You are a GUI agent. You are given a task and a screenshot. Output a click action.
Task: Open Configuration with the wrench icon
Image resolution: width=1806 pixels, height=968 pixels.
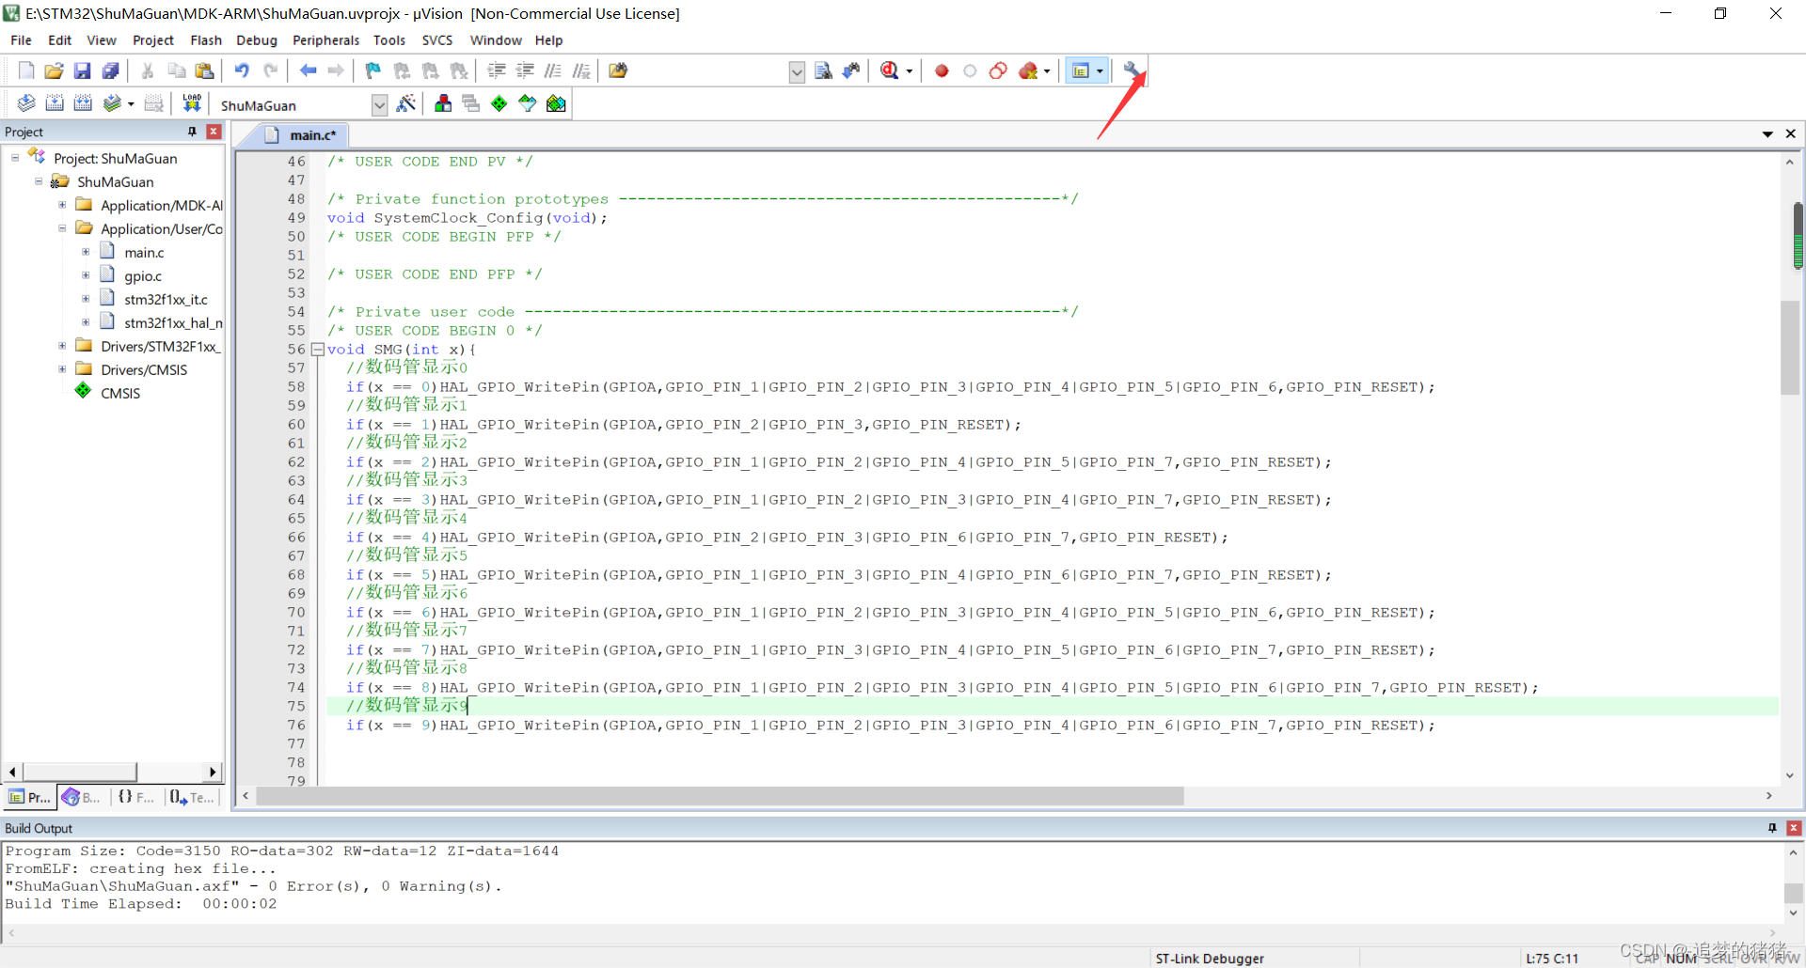pos(1133,70)
